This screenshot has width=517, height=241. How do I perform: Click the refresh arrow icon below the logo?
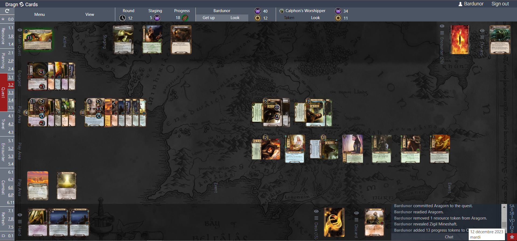[7, 11]
